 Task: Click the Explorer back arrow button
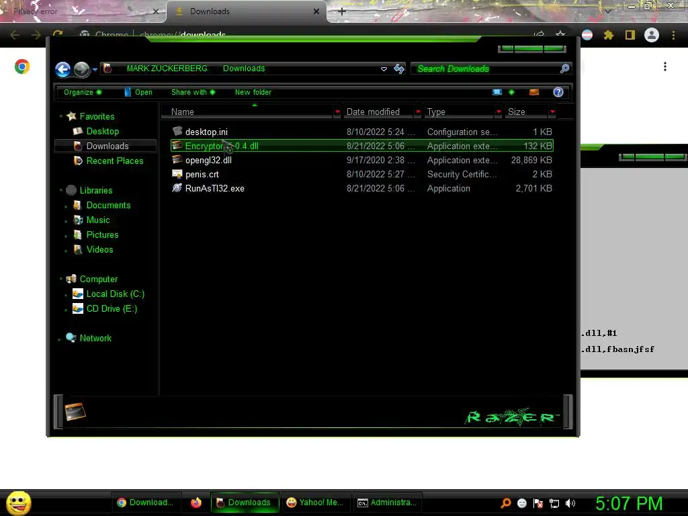tap(62, 69)
